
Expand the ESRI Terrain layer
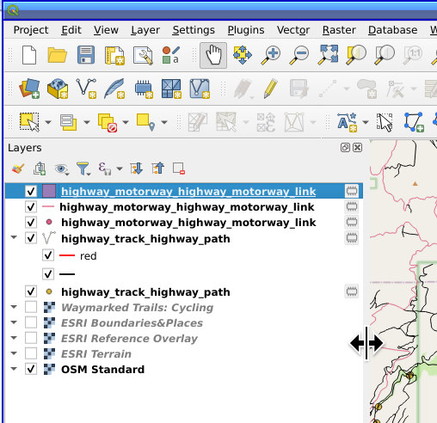click(x=14, y=353)
